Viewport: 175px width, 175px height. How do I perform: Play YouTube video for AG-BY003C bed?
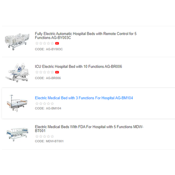click(57, 43)
